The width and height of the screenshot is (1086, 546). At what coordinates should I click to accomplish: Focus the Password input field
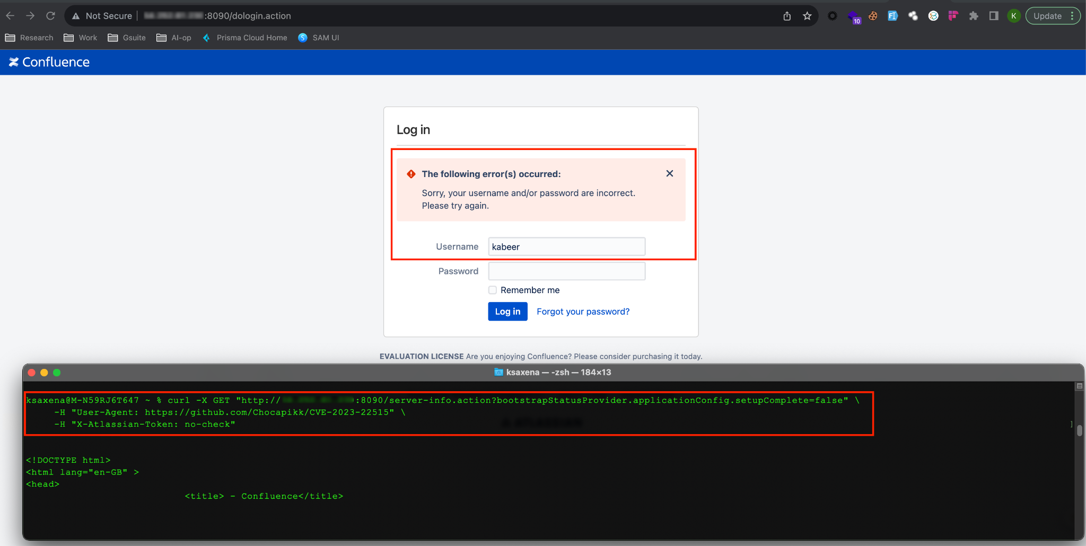(566, 271)
